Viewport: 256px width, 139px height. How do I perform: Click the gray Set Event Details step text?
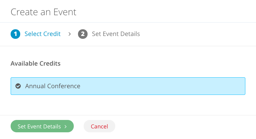116,34
